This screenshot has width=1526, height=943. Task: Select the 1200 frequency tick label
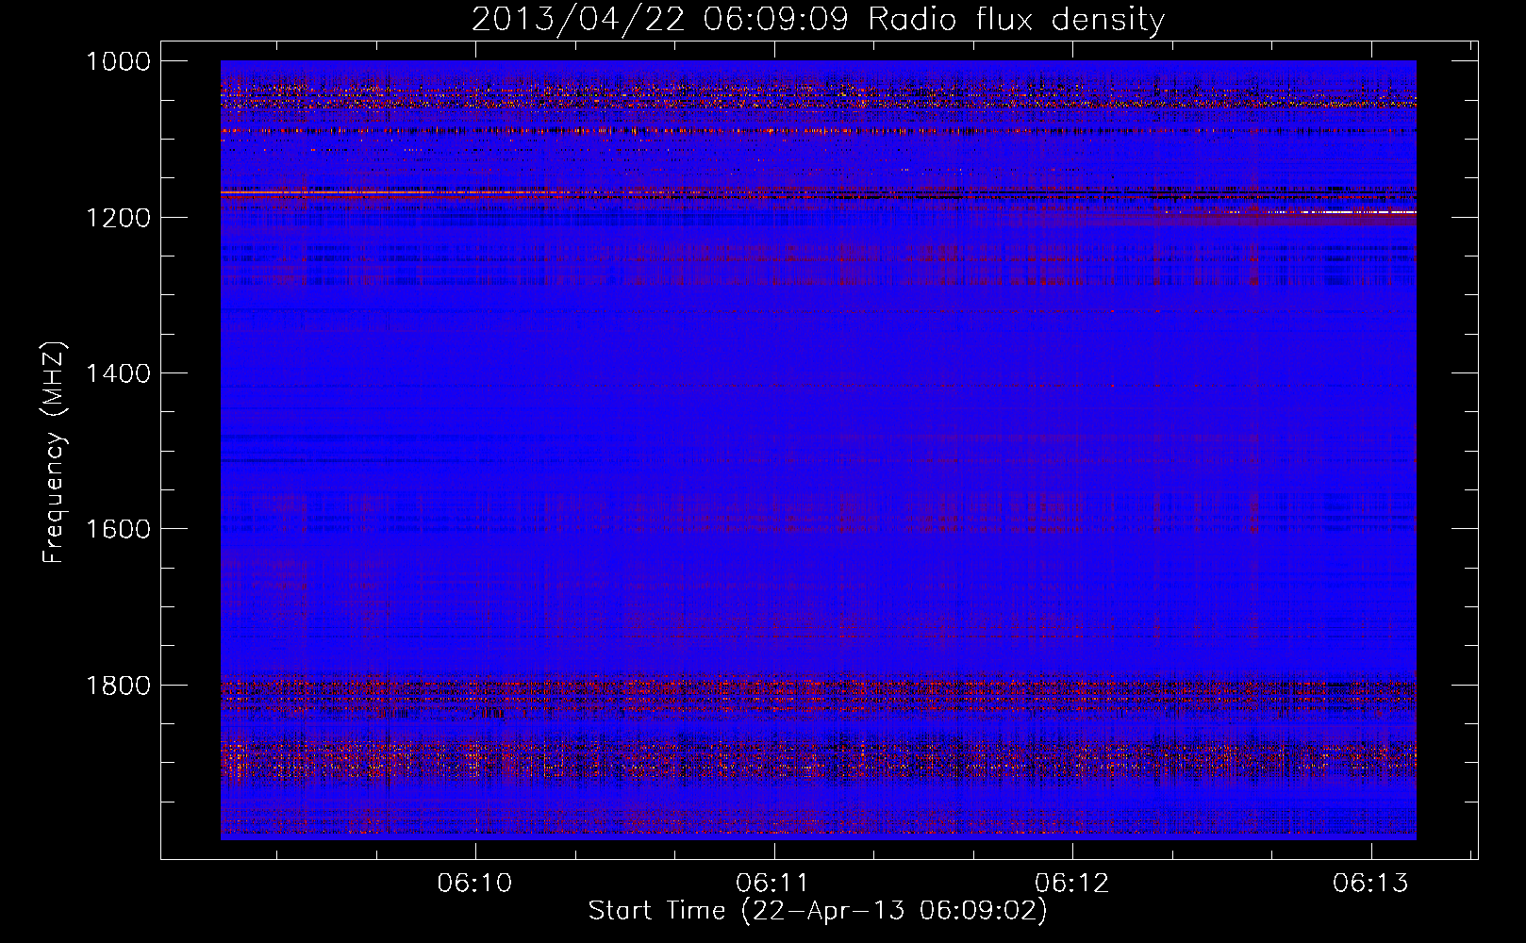click(118, 217)
